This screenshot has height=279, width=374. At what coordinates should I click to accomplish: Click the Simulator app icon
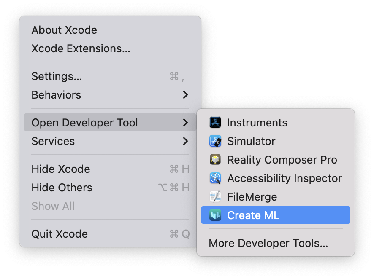pos(215,141)
